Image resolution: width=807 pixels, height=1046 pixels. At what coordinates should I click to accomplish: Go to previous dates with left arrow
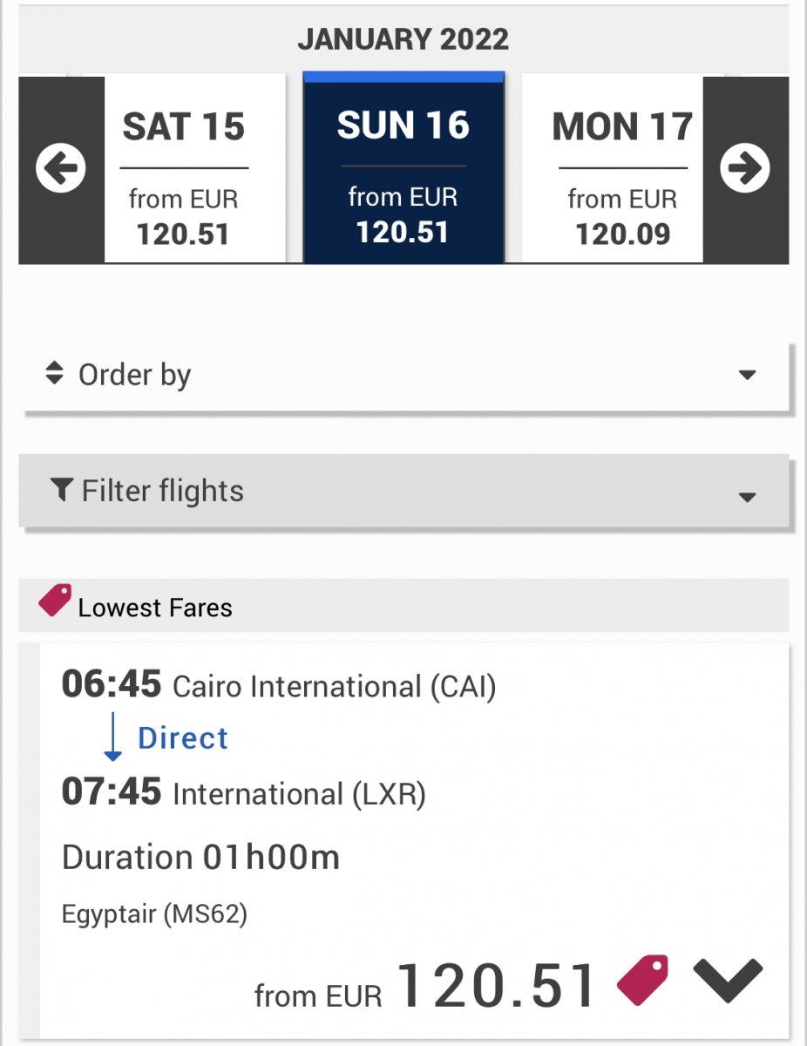(x=61, y=168)
